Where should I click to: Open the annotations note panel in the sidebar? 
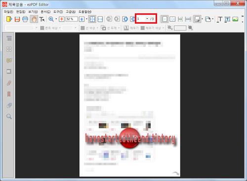point(9,60)
